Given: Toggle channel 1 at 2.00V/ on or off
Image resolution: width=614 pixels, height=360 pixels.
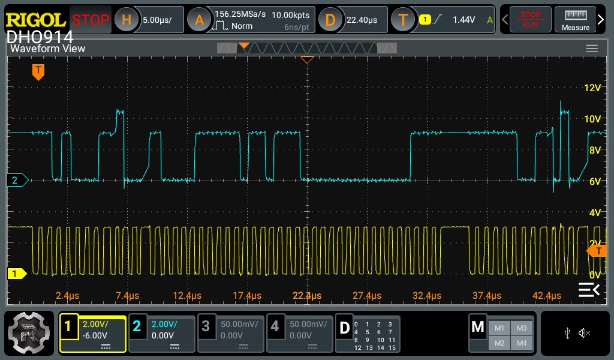Looking at the screenshot, I should pos(93,334).
